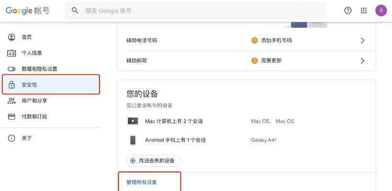Click the 数据和隐私设置 toggle icon

coord(11,69)
